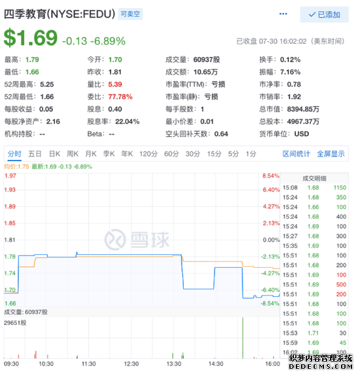Click the tall green volume bar

[243, 338]
